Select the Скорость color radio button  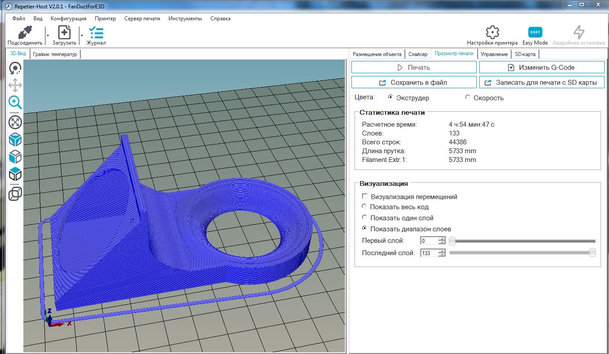click(x=467, y=98)
